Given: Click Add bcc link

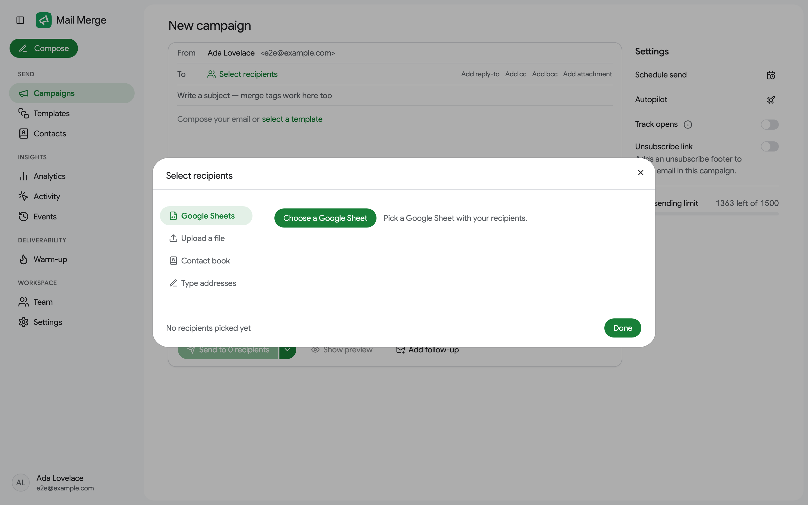Looking at the screenshot, I should pyautogui.click(x=545, y=74).
